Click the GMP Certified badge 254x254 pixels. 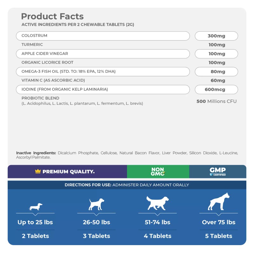[x=218, y=171]
